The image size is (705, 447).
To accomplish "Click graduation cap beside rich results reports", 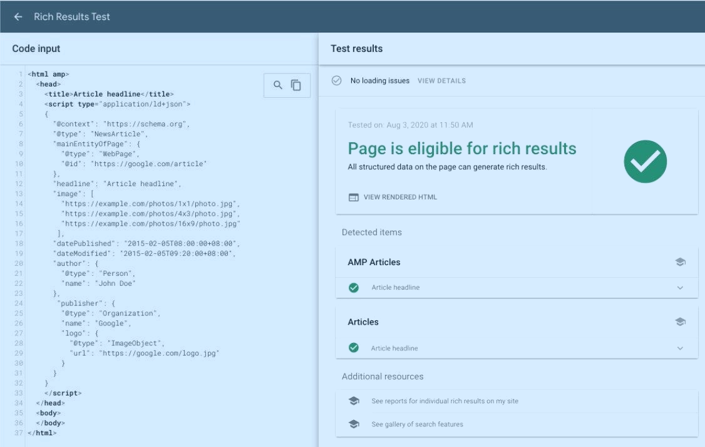I will [354, 401].
